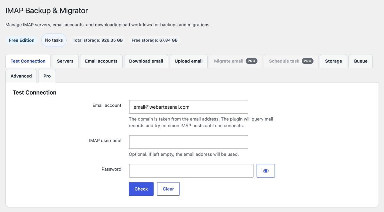
Task: Open the Queue tab
Action: pos(361,61)
